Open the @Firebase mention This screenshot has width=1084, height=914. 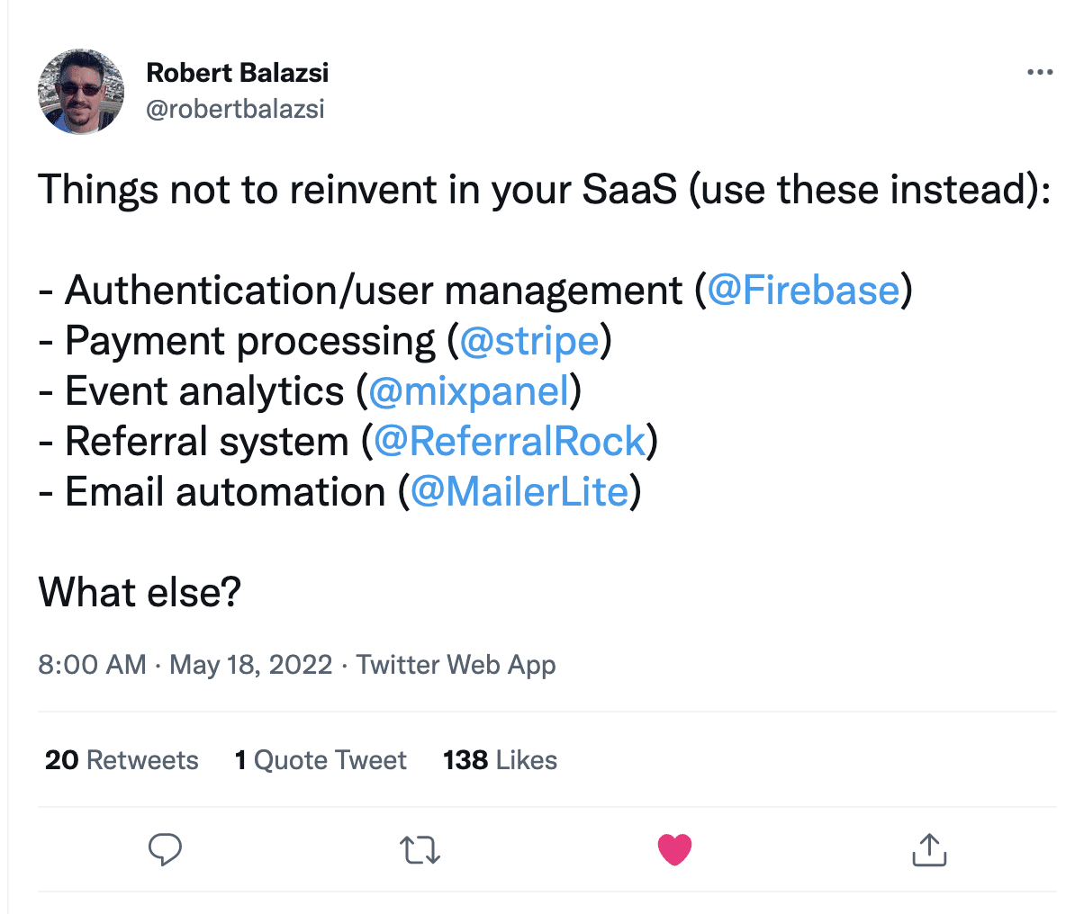click(803, 291)
